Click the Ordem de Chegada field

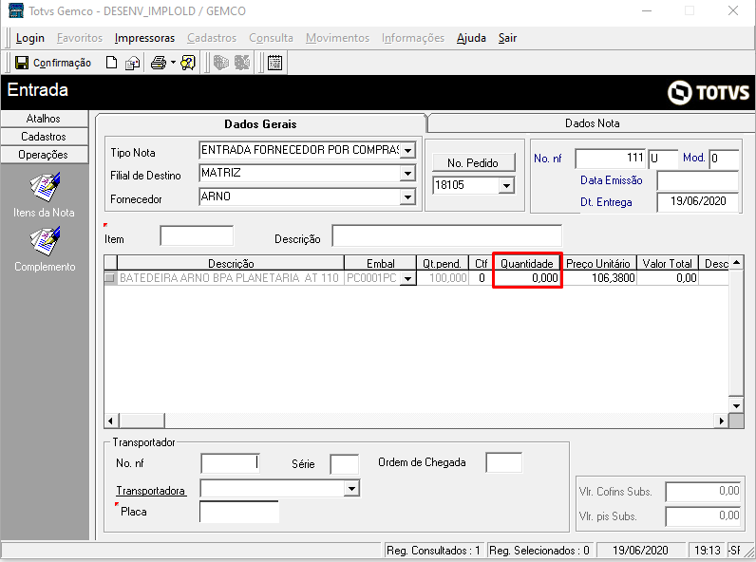tap(503, 462)
